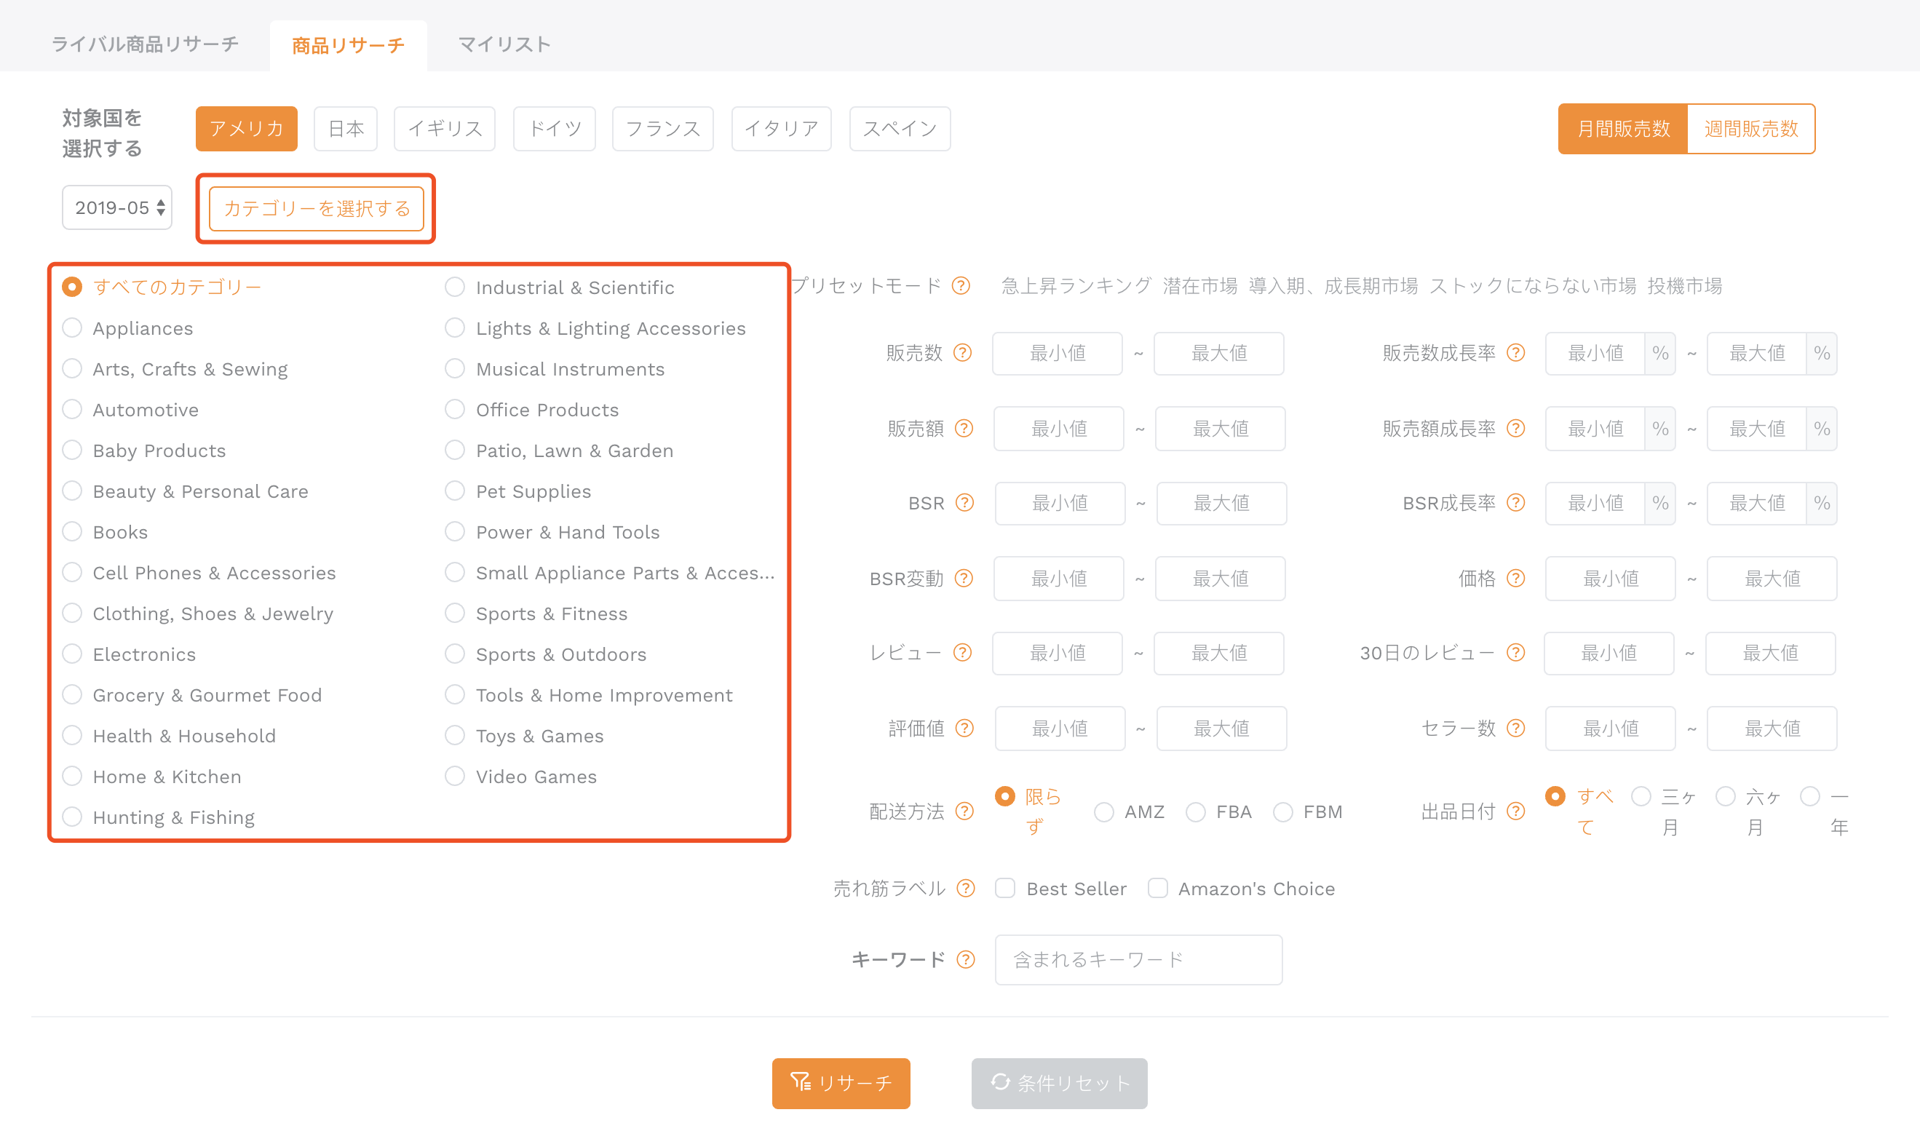This screenshot has width=1920, height=1147.
Task: Click the 販売数 minimum value field
Action: (1058, 353)
